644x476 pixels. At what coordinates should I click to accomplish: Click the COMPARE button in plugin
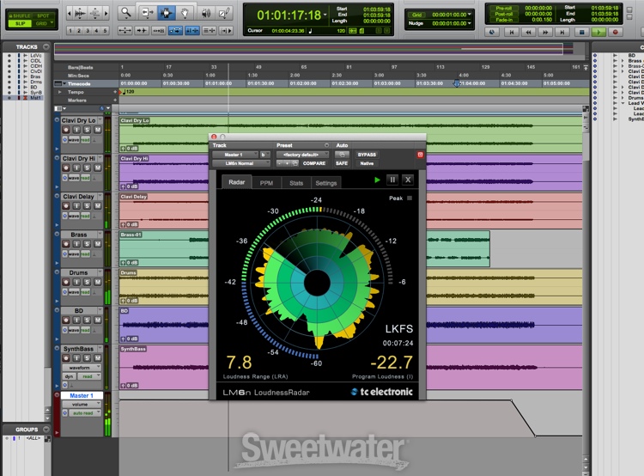point(314,163)
